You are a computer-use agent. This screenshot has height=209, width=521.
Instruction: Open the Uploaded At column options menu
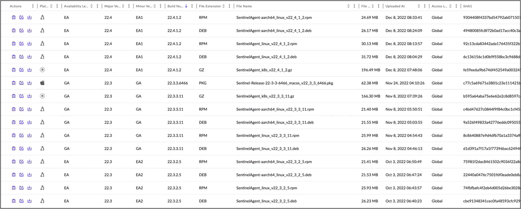click(424, 6)
